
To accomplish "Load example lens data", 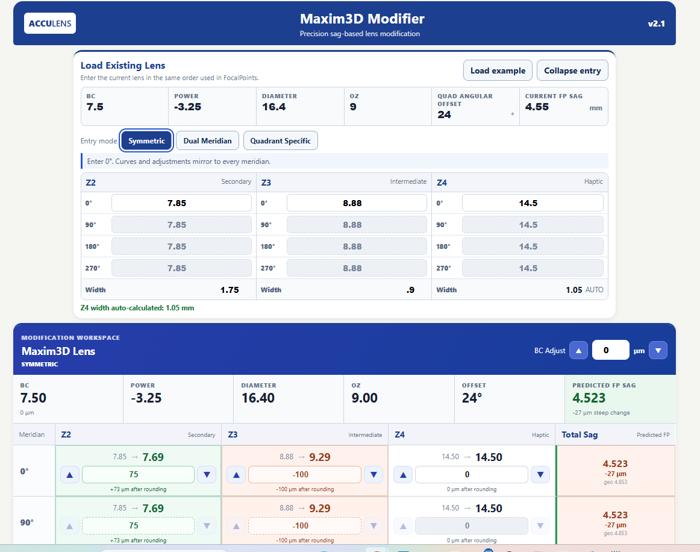I will point(498,71).
